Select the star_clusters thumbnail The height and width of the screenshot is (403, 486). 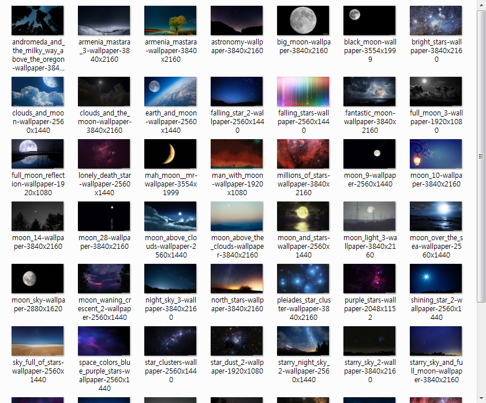tap(170, 341)
